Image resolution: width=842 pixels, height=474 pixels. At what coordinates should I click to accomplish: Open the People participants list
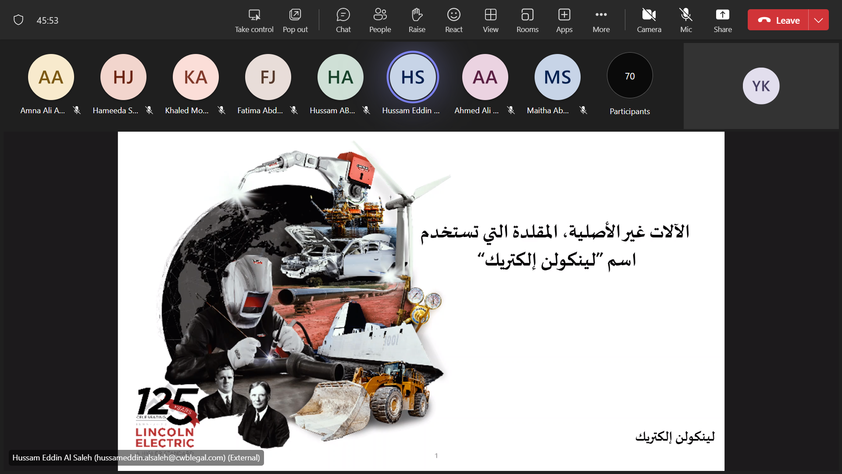pyautogui.click(x=380, y=20)
